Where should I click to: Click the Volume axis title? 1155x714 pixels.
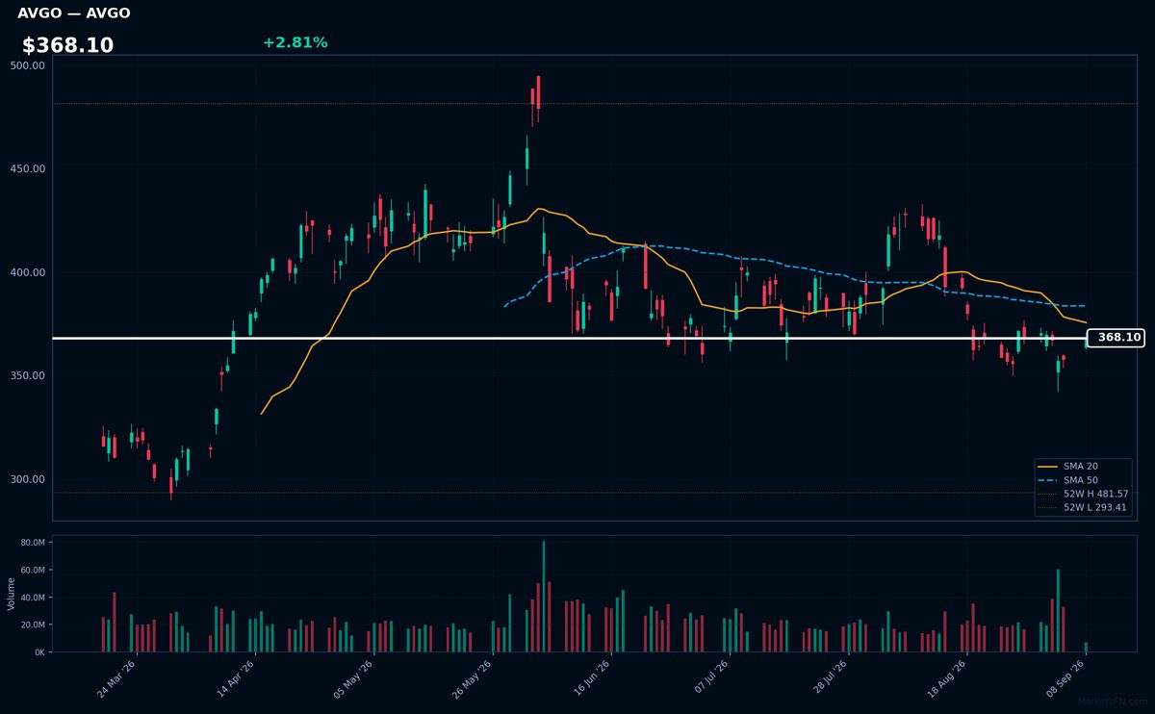pos(12,594)
